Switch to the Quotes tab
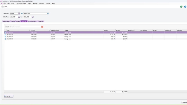 [13, 21]
